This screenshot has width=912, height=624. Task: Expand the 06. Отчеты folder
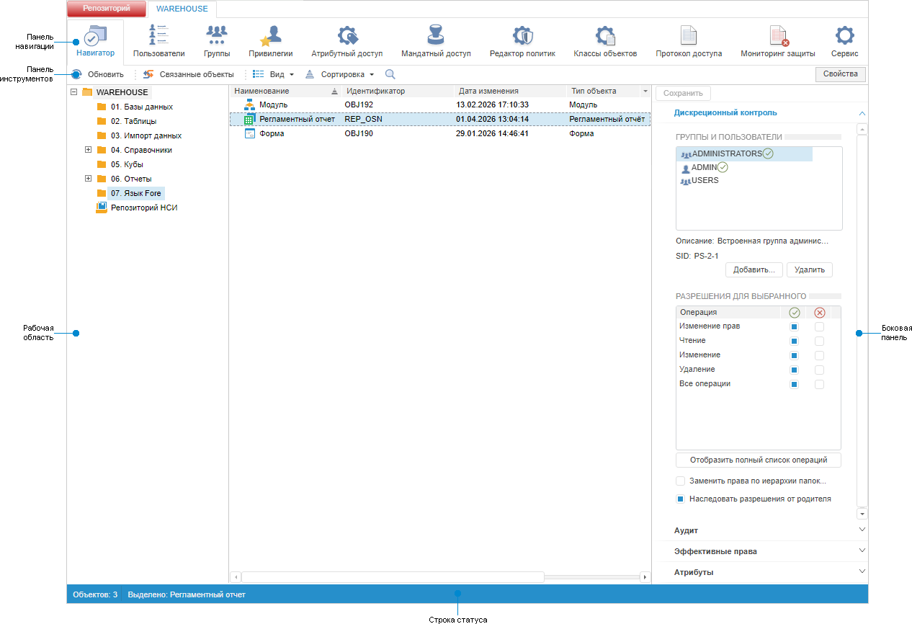(88, 179)
